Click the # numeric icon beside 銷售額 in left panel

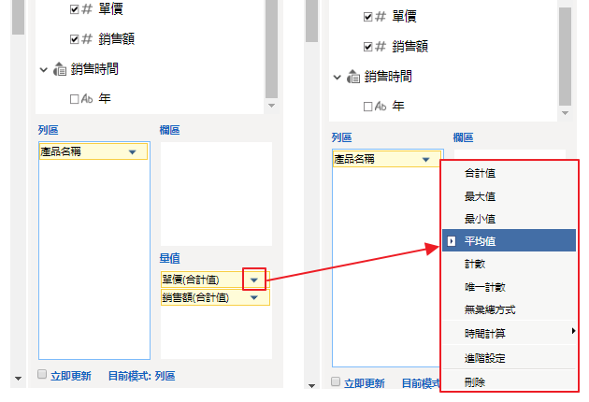(88, 39)
